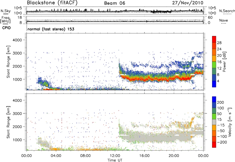Click the '10^5' tick on the left sky-noise axis
The height and width of the screenshot is (162, 235).
point(18,8)
